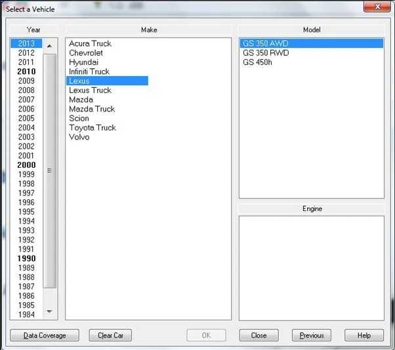Select Acura Truck in Make list
395x350 pixels.
click(90, 43)
